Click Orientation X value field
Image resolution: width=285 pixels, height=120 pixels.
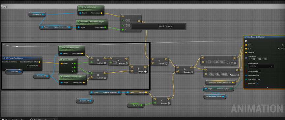click(252, 59)
